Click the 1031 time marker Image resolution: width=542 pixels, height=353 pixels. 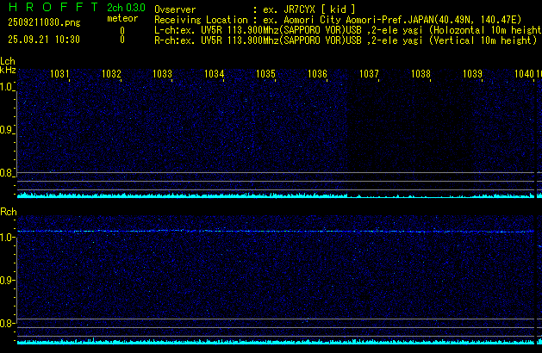60,75
